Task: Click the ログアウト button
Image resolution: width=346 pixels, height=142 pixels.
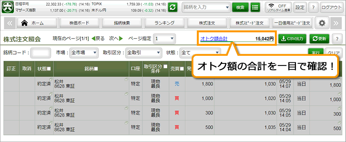Action: (x=331, y=7)
